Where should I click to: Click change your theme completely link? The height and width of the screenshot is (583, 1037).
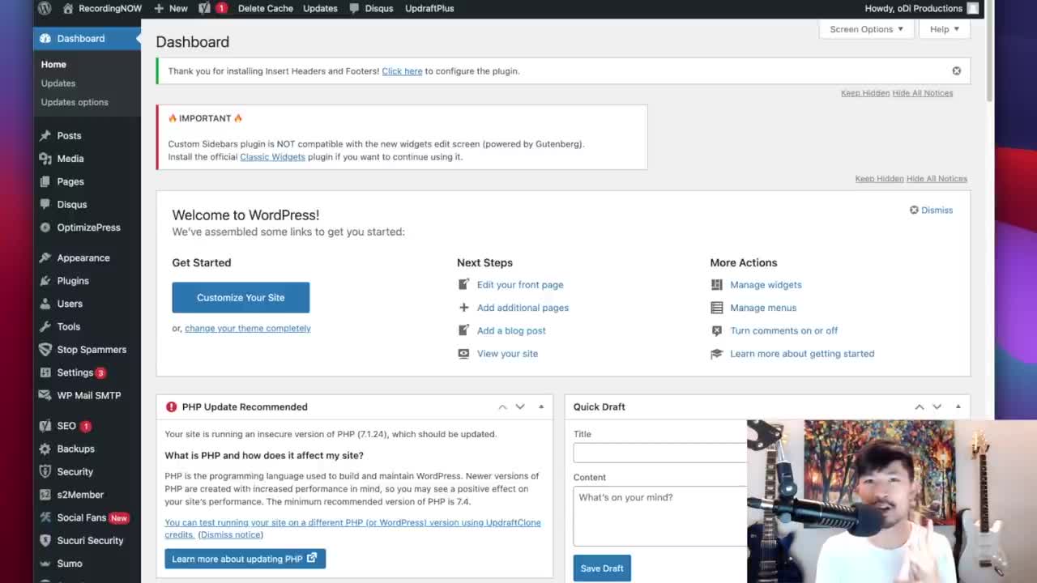(248, 328)
